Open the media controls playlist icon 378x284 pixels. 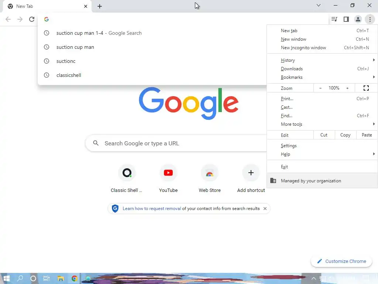[x=334, y=19]
